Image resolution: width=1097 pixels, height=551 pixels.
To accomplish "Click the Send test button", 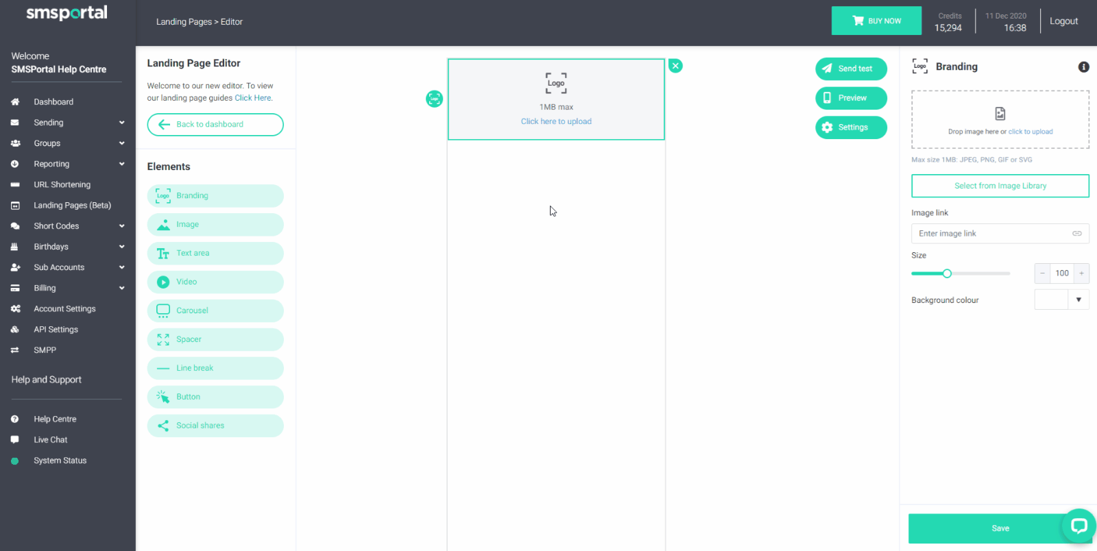I will (x=851, y=69).
